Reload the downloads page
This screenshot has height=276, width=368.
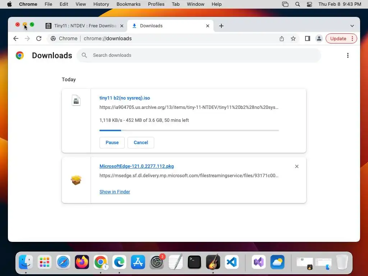(x=39, y=38)
